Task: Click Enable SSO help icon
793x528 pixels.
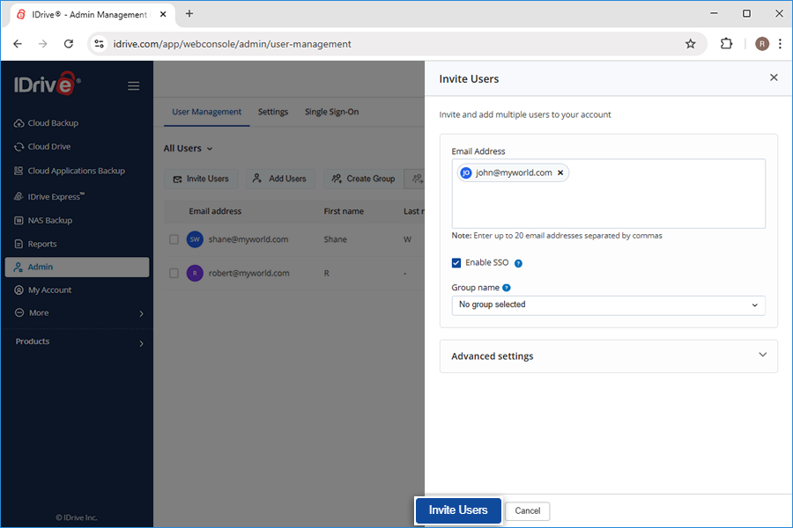Action: (518, 263)
